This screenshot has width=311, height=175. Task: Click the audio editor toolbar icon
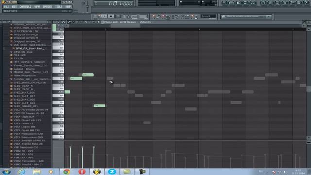(x=285, y=3)
